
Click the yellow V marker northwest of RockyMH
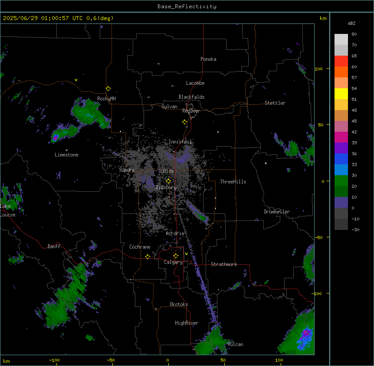point(76,80)
